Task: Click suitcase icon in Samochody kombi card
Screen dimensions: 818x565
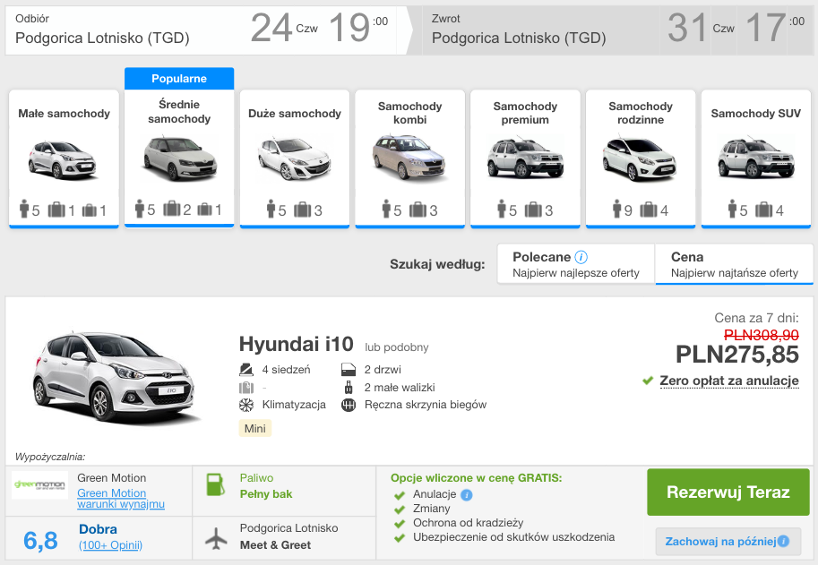Action: point(418,210)
